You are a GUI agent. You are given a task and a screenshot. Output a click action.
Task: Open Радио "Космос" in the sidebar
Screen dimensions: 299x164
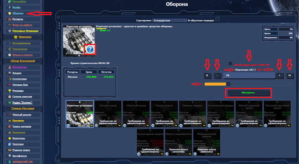[22, 102]
